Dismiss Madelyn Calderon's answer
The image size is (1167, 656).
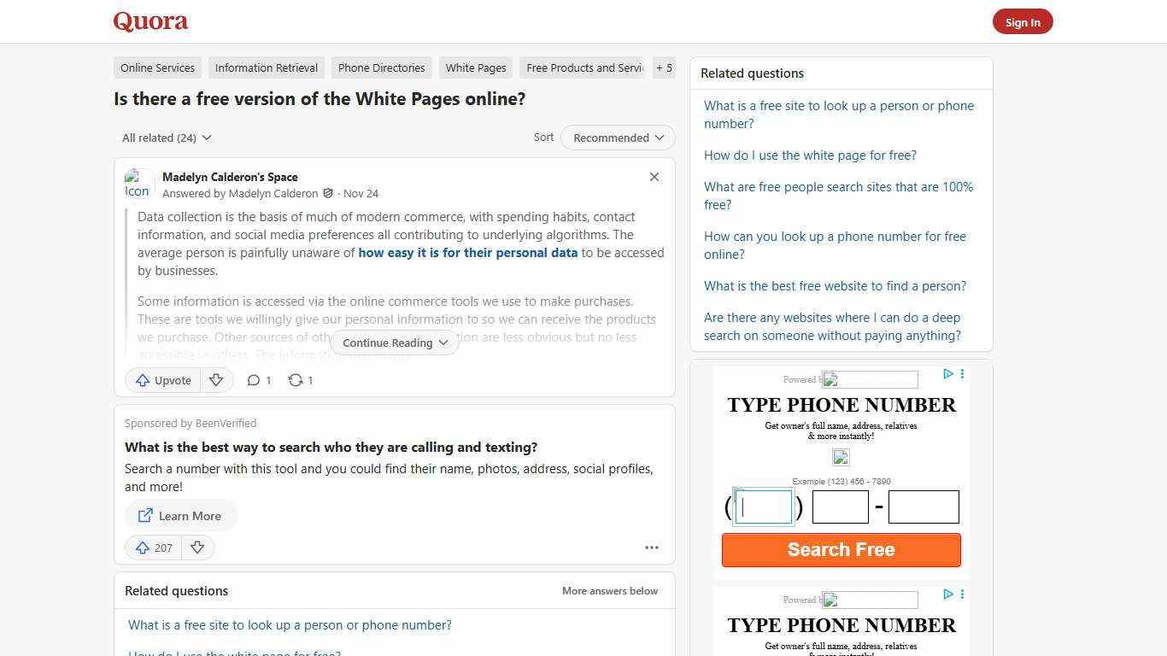pyautogui.click(x=654, y=177)
